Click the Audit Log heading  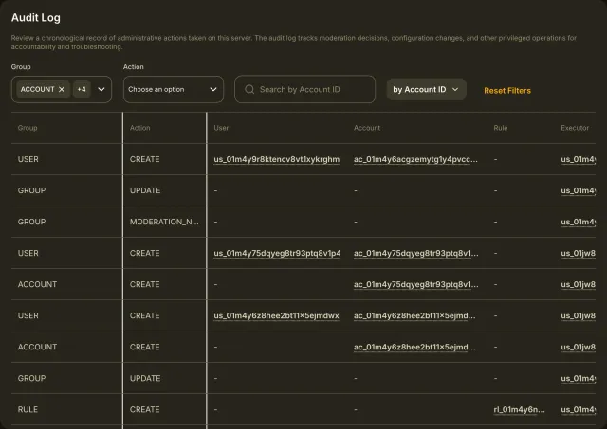pos(36,18)
